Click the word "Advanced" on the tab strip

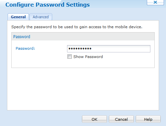[41, 17]
